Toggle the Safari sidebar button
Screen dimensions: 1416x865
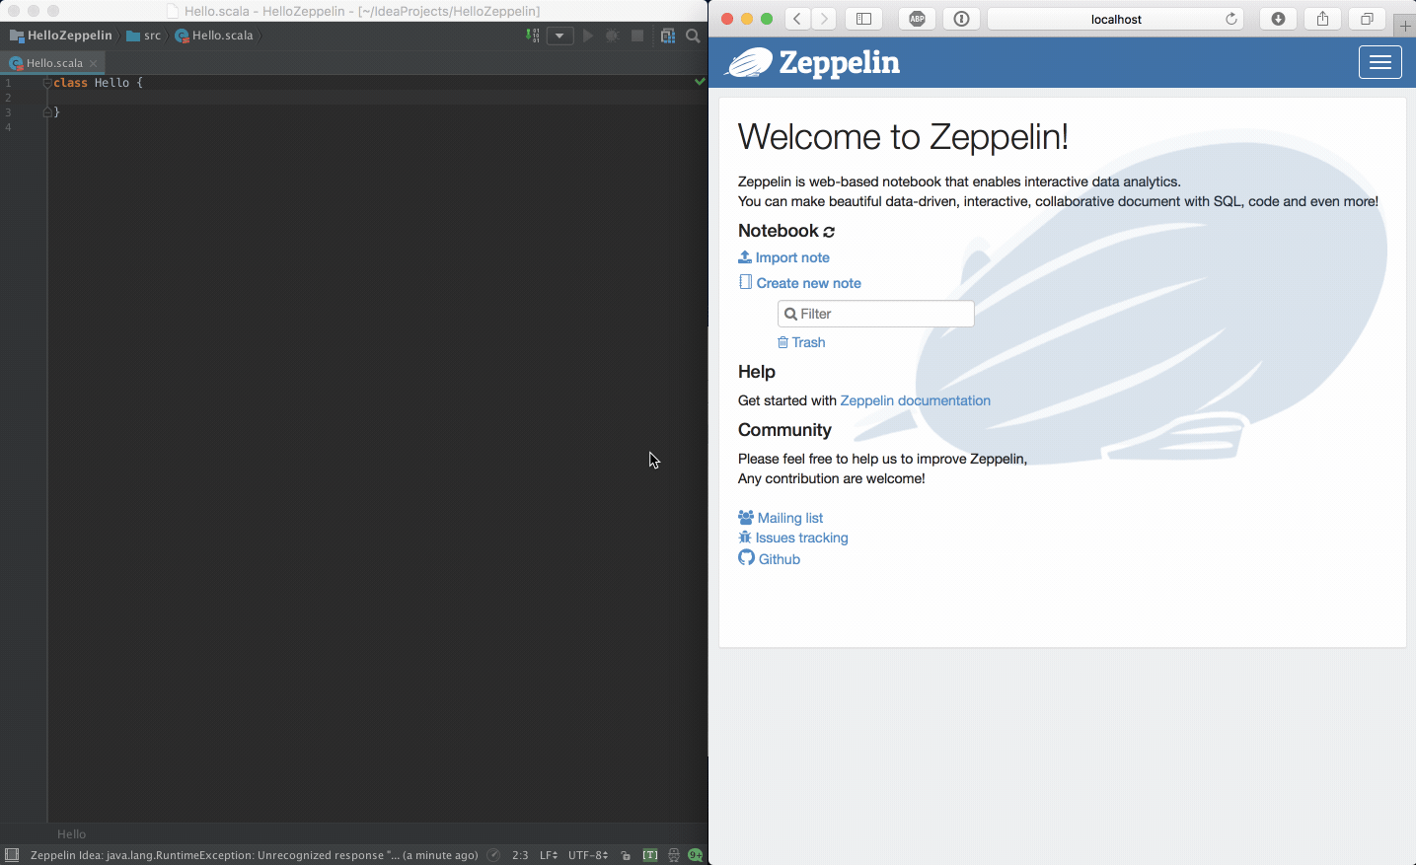click(863, 19)
